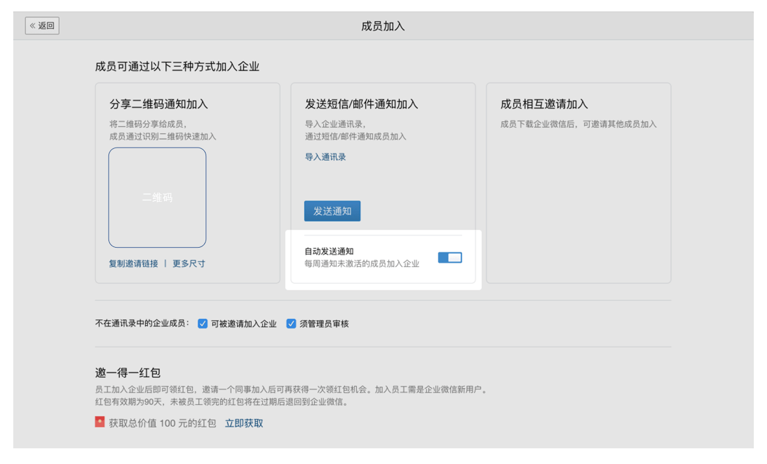
Task: Click the 成员下载企业微信后 description text
Action: (578, 124)
